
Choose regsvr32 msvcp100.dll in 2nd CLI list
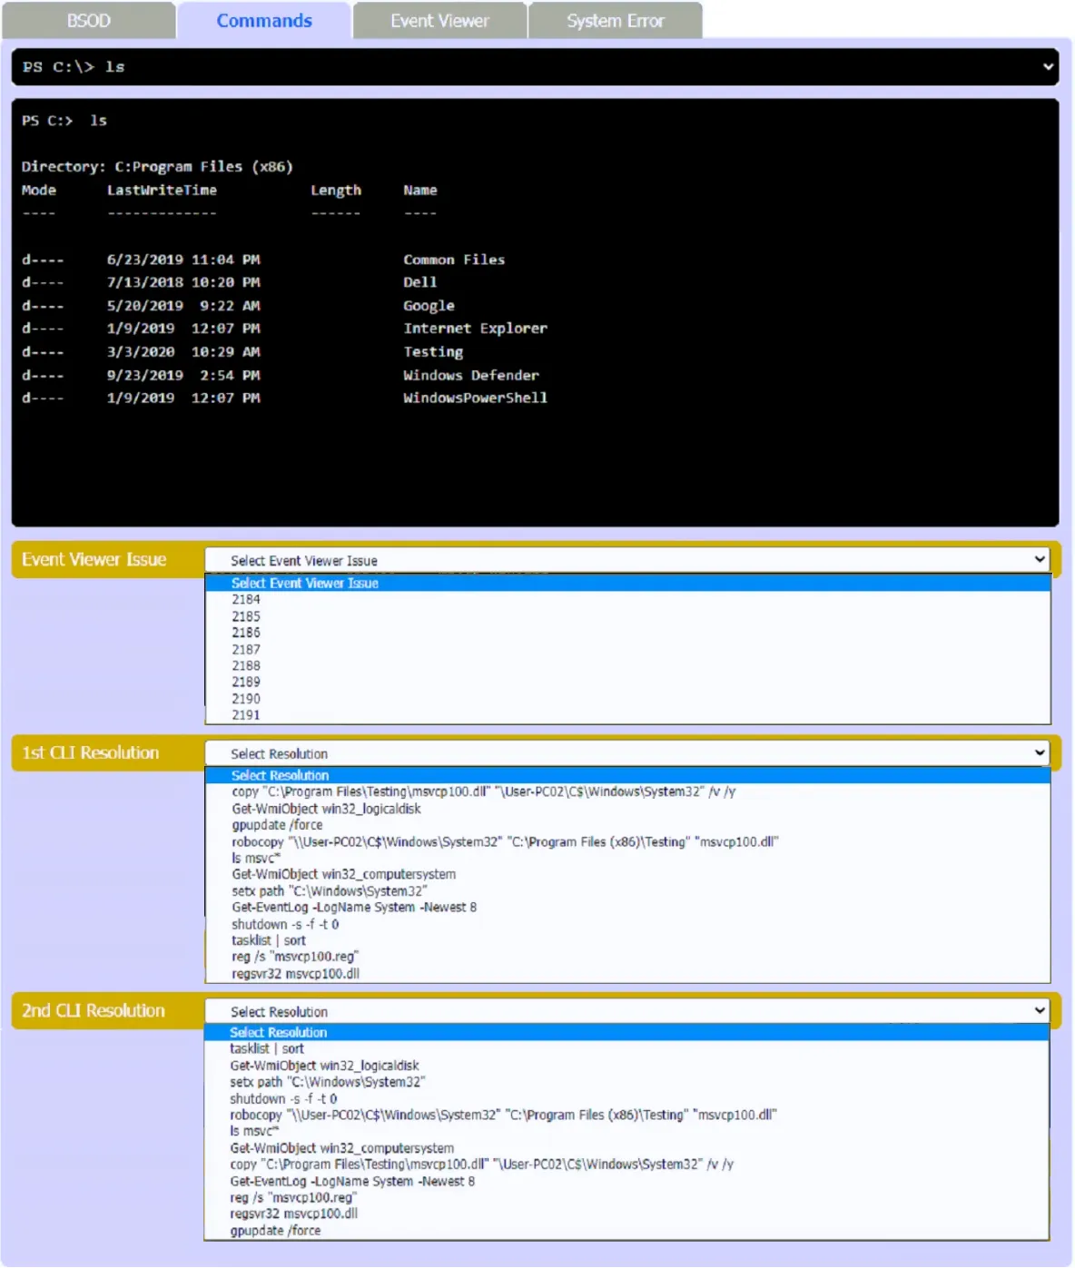626,1214
